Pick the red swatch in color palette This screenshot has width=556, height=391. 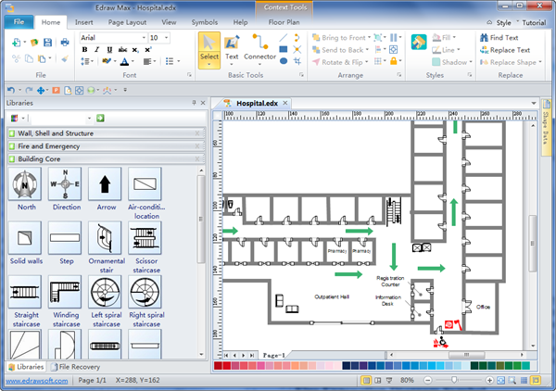pyautogui.click(x=219, y=367)
